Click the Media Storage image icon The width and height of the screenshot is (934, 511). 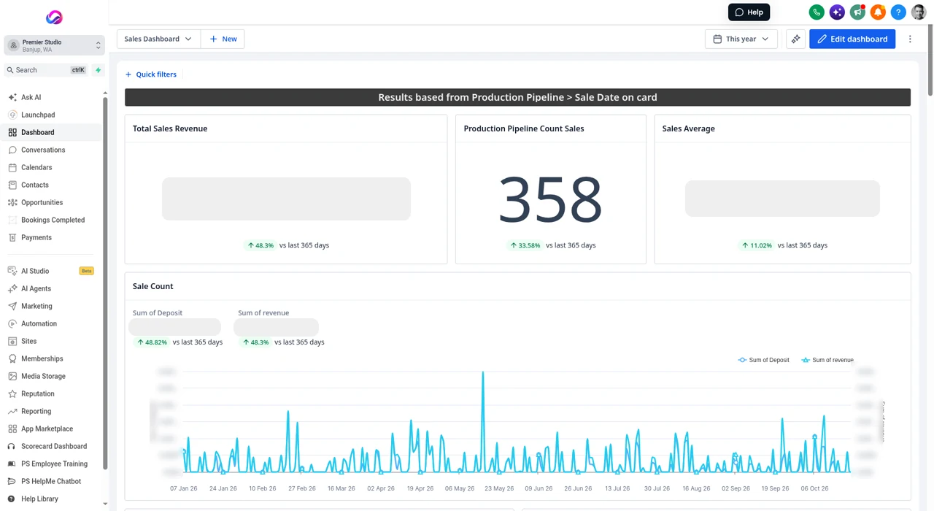12,376
